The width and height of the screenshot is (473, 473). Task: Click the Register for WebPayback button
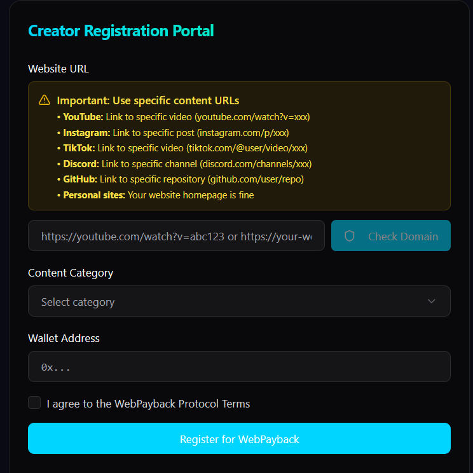pyautogui.click(x=239, y=438)
